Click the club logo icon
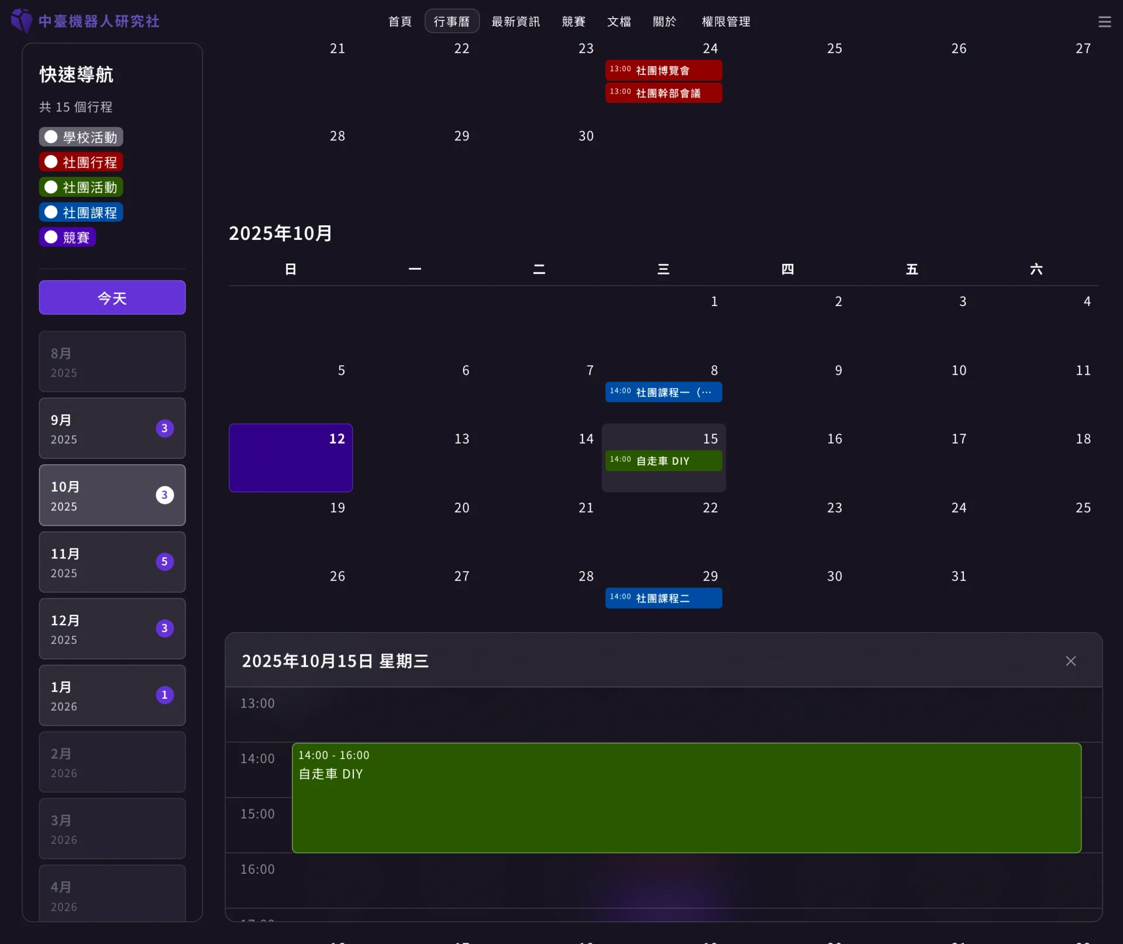 point(22,21)
